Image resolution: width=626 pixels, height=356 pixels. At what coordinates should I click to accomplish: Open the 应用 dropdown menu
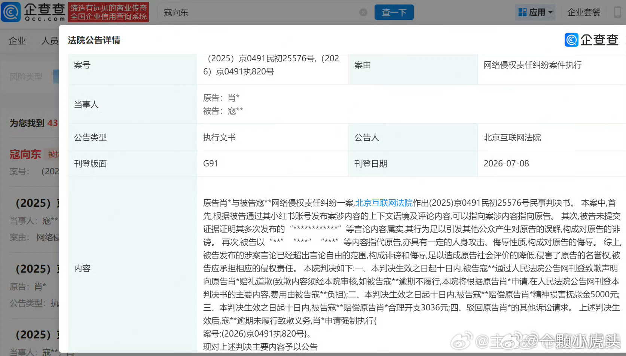tap(535, 12)
